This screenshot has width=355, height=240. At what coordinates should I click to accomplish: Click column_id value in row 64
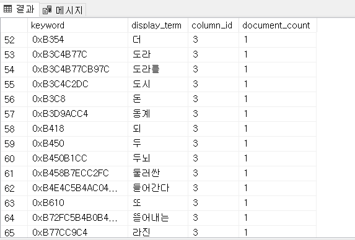[x=213, y=218]
